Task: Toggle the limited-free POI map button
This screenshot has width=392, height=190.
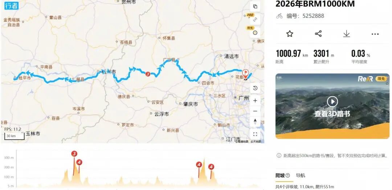Action: point(255,32)
